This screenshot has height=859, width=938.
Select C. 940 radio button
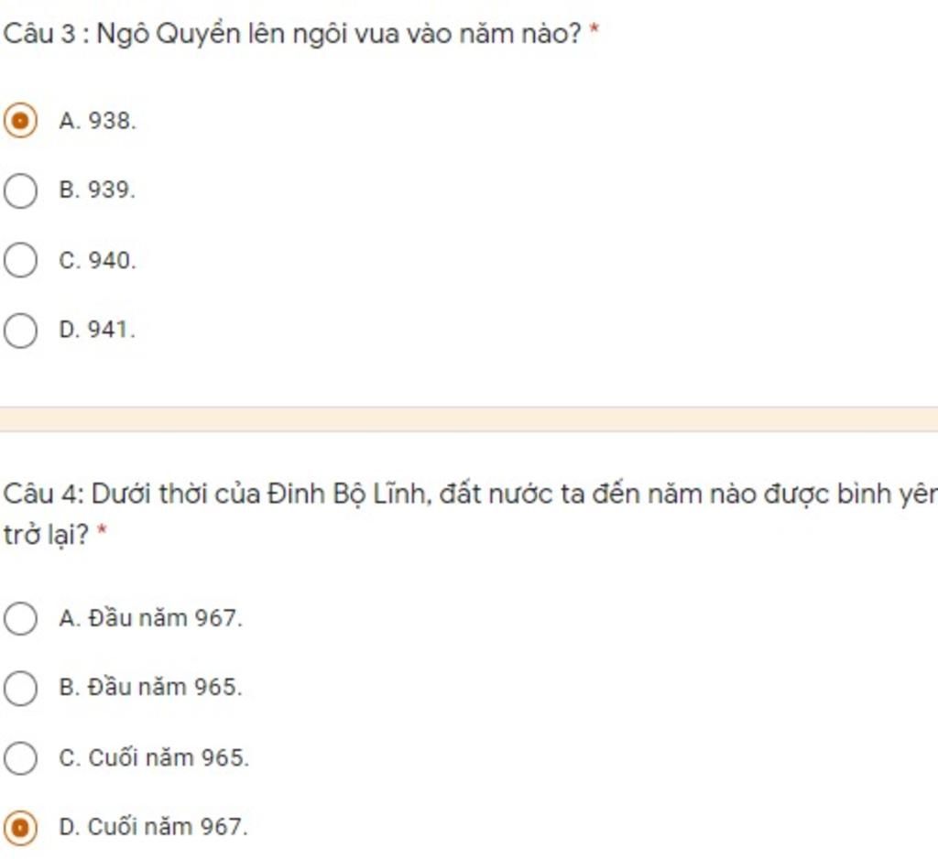click(x=20, y=260)
